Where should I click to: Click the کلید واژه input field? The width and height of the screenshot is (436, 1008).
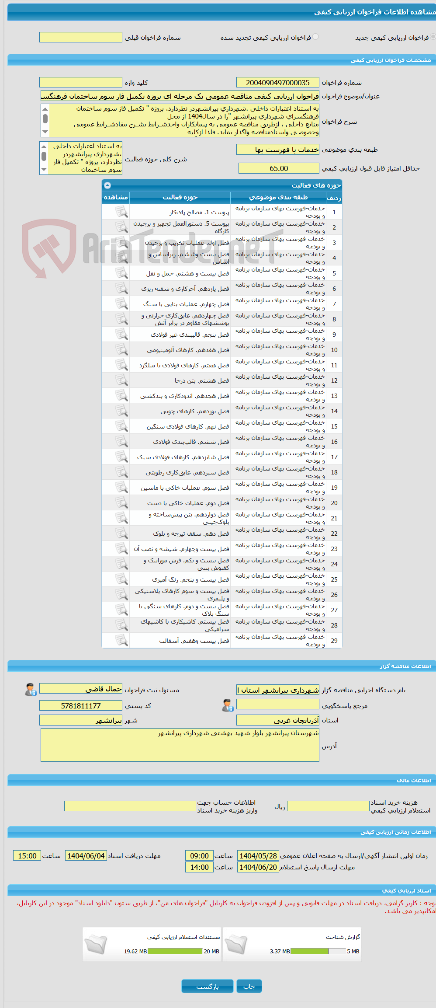pyautogui.click(x=81, y=82)
